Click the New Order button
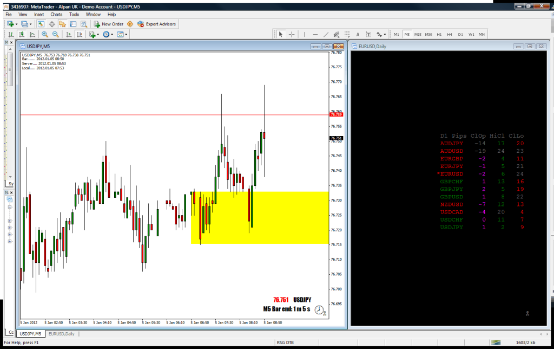 pyautogui.click(x=108, y=24)
